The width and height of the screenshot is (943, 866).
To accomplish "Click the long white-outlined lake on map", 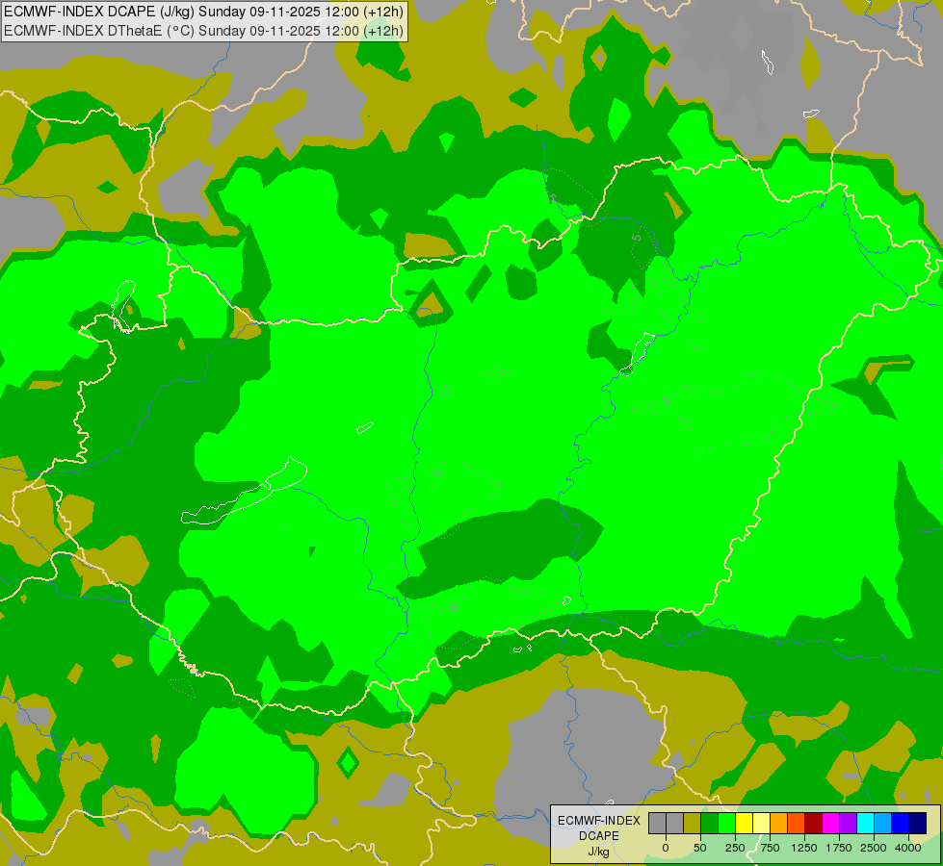I will (245, 491).
